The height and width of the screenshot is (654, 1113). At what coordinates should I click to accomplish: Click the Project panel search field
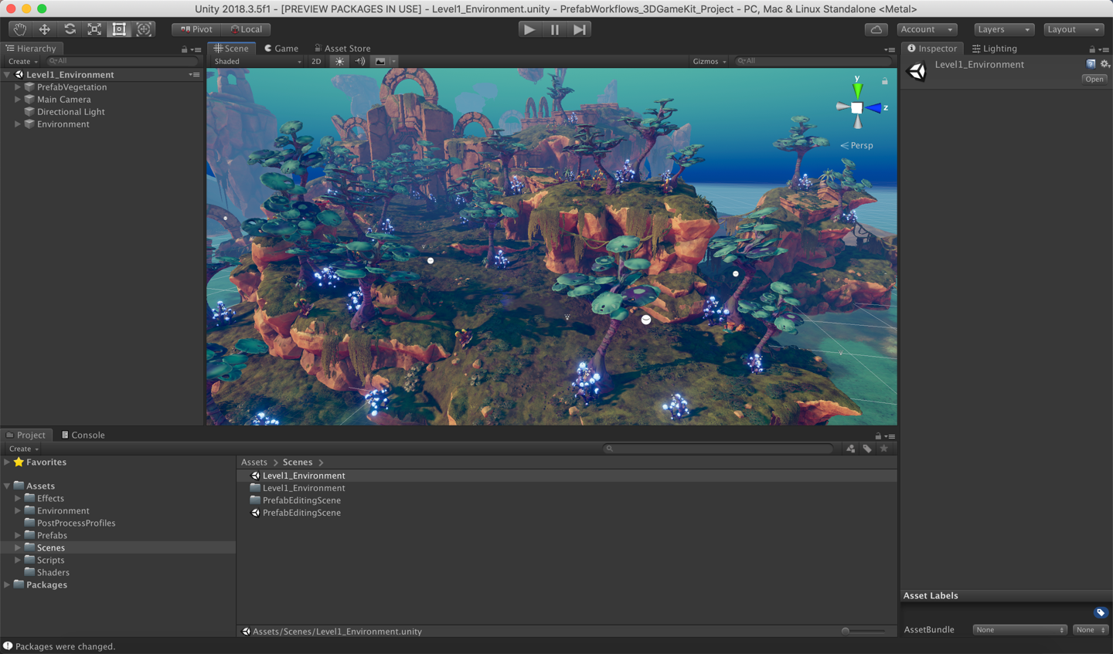pyautogui.click(x=718, y=449)
